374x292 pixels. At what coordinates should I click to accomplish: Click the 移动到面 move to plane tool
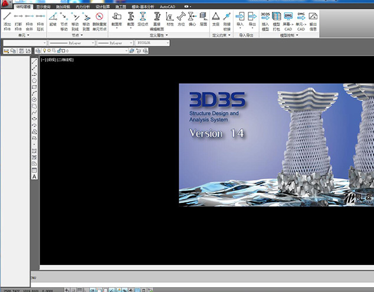[x=86, y=21]
